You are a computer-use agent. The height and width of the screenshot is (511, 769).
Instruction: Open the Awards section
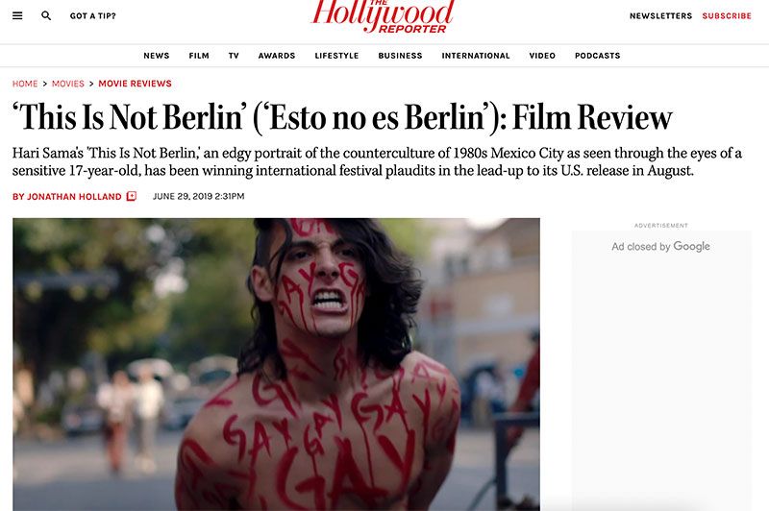[x=277, y=56]
